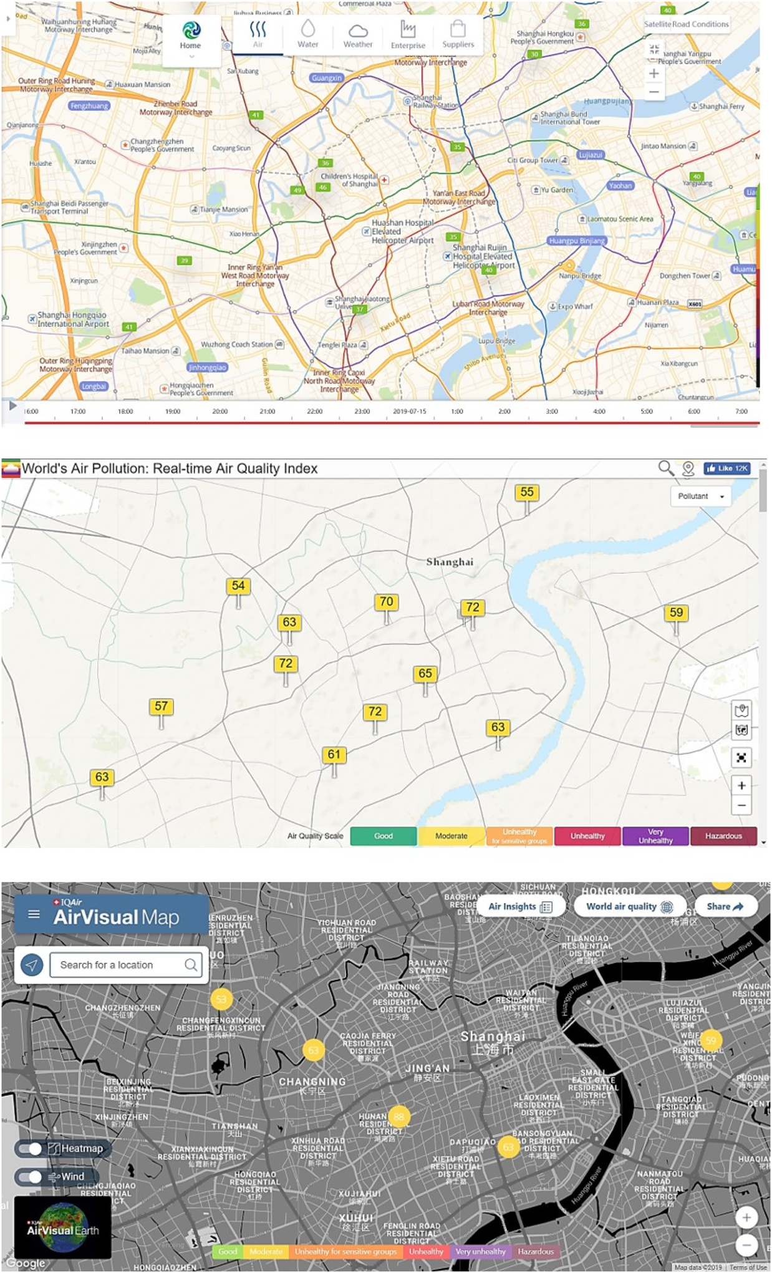This screenshot has width=772, height=1273.
Task: Select the Air tab
Action: 258,34
